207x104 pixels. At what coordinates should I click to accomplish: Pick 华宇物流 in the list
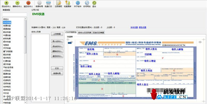[x=7, y=87]
